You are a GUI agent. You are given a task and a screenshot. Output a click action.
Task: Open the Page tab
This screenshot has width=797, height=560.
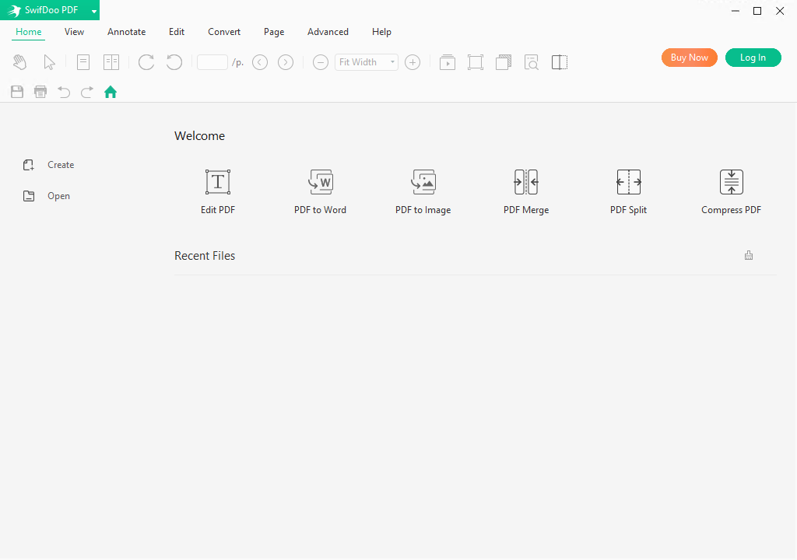274,32
